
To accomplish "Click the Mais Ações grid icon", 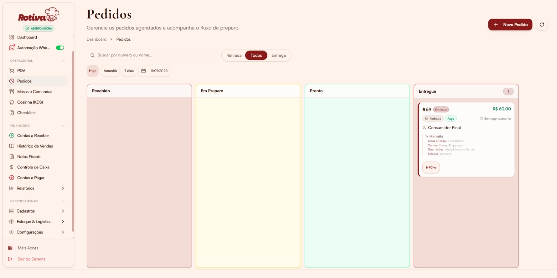I will [x=10, y=248].
